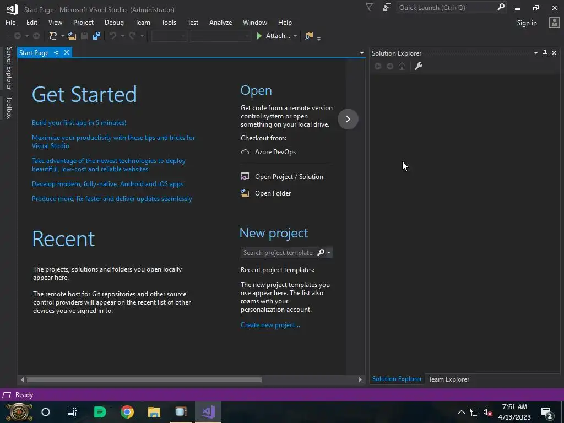564x423 pixels.
Task: Click the Navigate Forward toolbar icon
Action: click(x=36, y=36)
